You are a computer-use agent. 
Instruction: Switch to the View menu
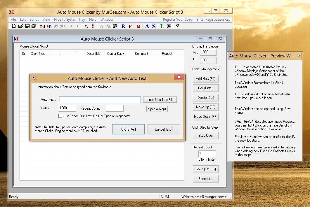(46, 19)
